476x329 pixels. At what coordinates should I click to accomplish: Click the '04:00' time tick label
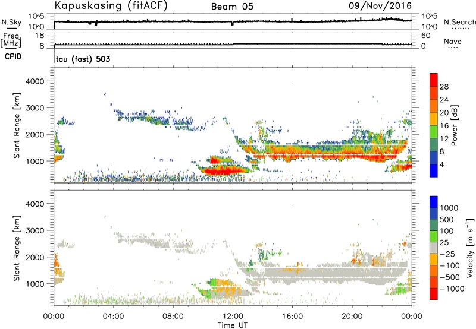[x=113, y=317]
